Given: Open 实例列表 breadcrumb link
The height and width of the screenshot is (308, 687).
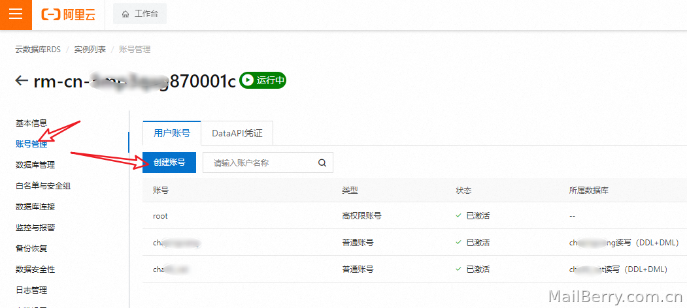Looking at the screenshot, I should pyautogui.click(x=90, y=50).
